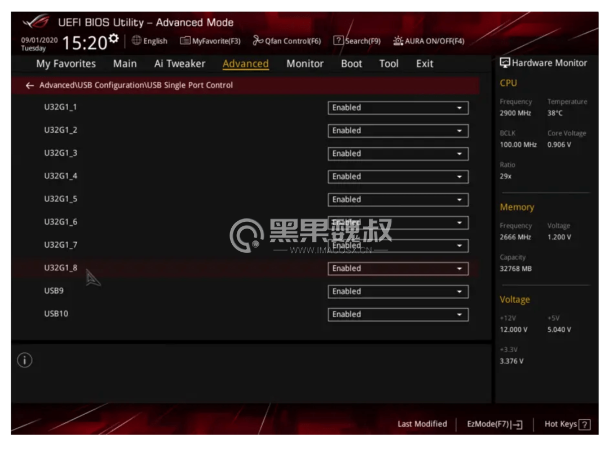
Task: Toggle AURA ON/OFF(F4) light icon
Action: coord(398,41)
